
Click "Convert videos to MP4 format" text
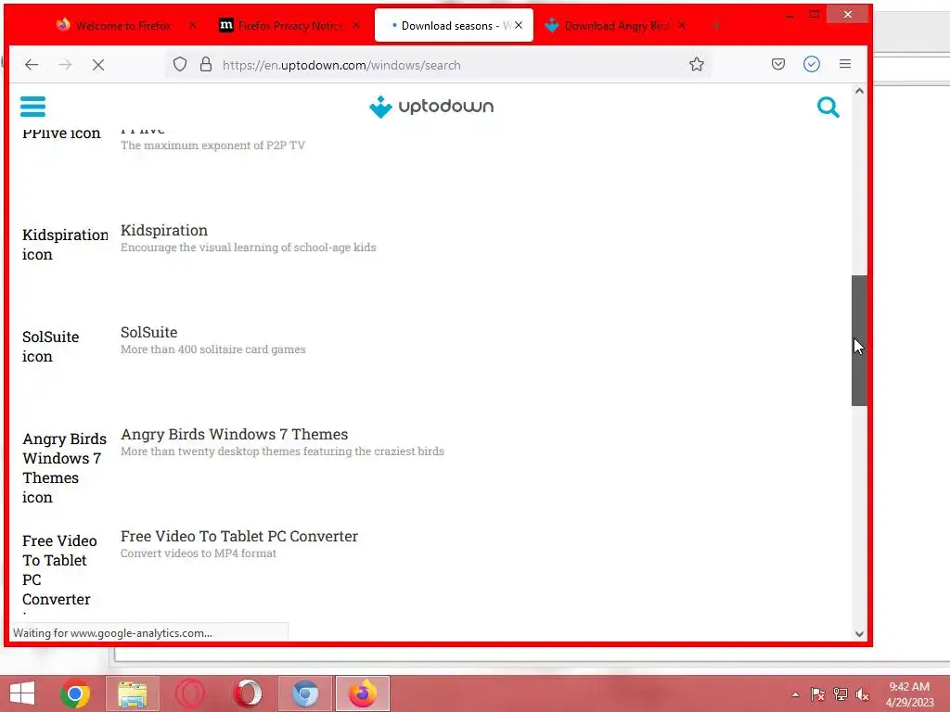(x=199, y=553)
